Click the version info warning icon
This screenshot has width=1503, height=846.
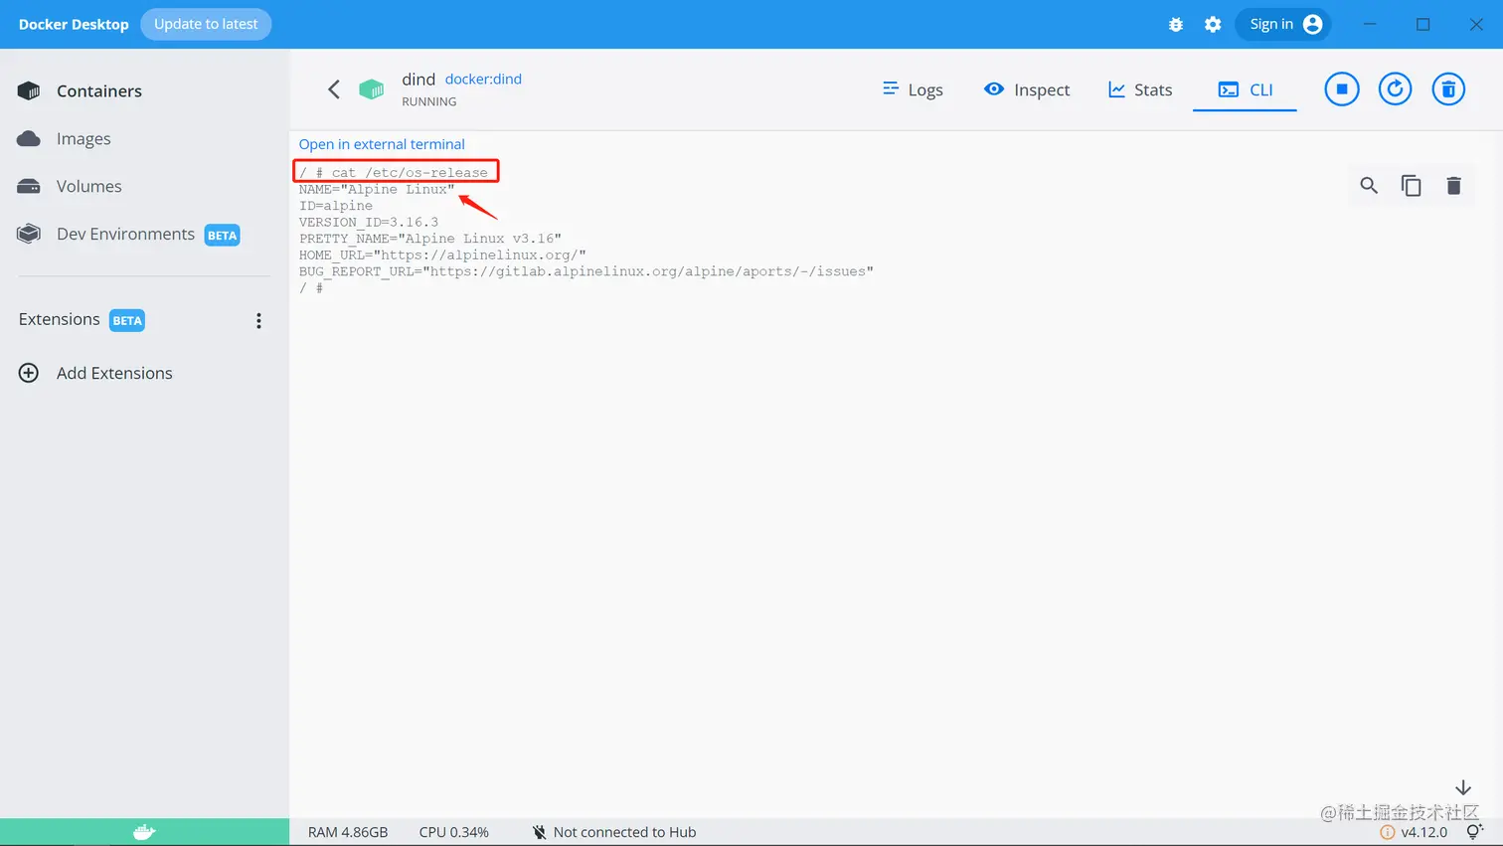click(x=1388, y=832)
